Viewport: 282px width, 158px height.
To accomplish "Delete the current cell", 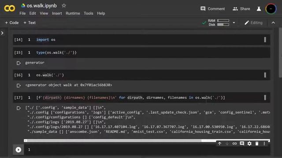I will pyautogui.click(x=257, y=144).
